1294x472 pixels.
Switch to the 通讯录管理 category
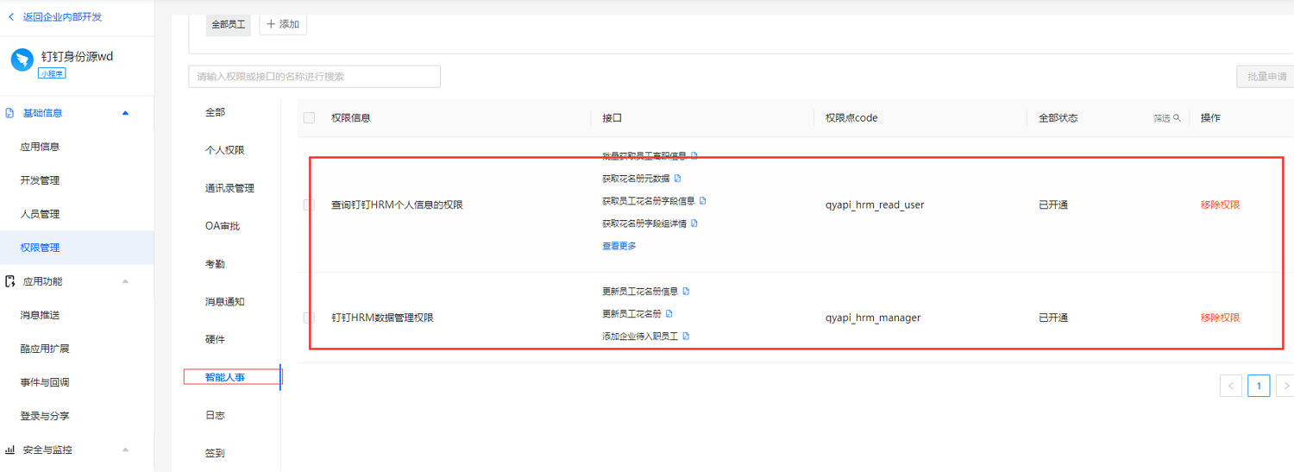tap(229, 188)
